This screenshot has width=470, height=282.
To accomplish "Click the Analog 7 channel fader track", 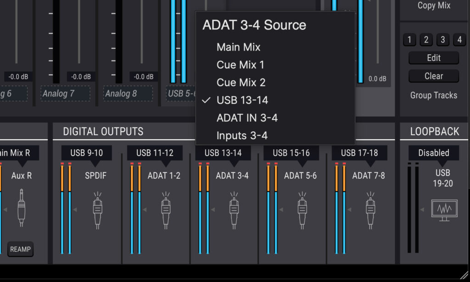I will [79, 32].
